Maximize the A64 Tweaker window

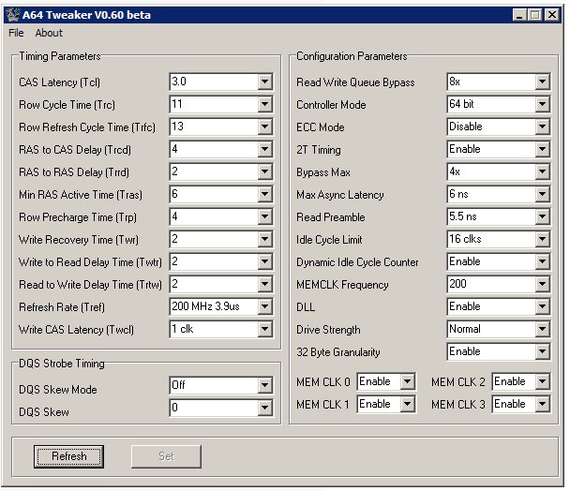535,15
